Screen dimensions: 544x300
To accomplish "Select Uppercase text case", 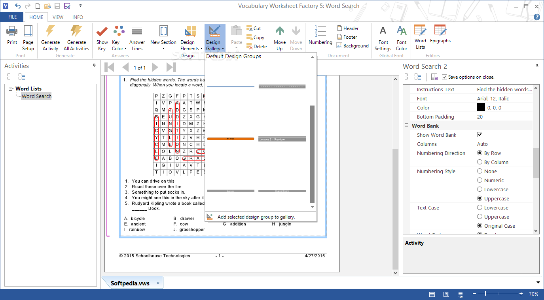I will (x=480, y=217).
